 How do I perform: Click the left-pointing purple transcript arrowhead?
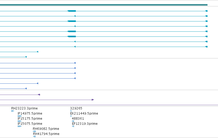pyautogui.click(x=39, y=95)
